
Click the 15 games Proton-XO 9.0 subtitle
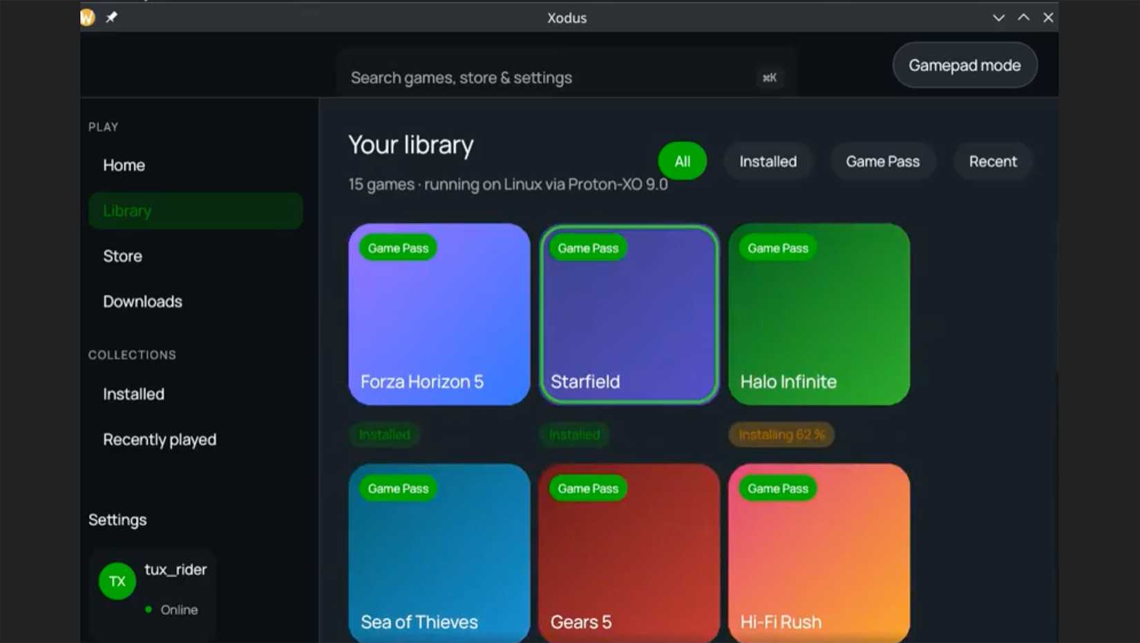pyautogui.click(x=508, y=184)
